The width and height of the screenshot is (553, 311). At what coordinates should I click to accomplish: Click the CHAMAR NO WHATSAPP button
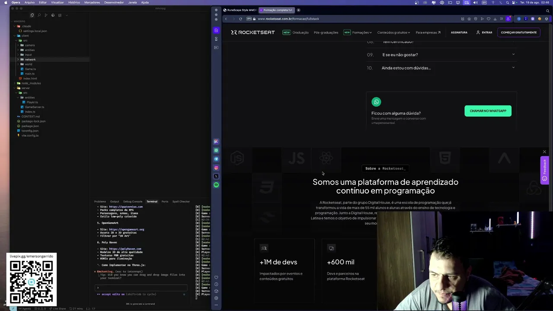coord(488,111)
